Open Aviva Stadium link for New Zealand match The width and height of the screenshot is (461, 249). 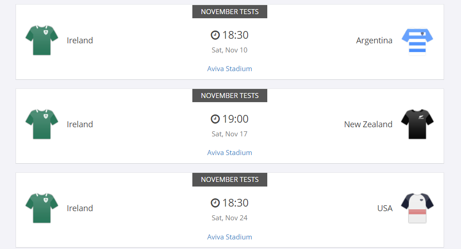[229, 153]
